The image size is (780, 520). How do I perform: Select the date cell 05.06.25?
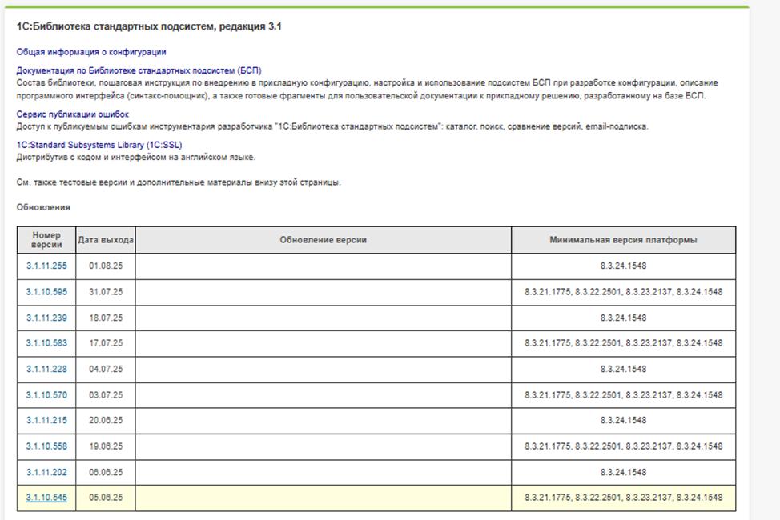pyautogui.click(x=106, y=497)
